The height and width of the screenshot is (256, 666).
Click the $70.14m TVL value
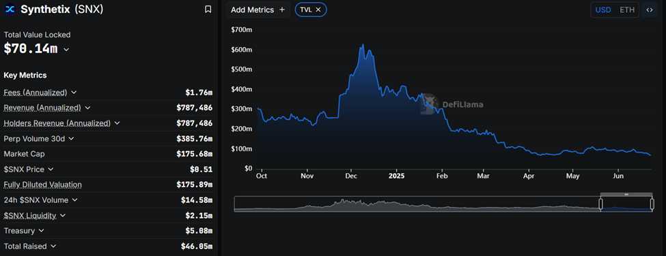(31, 48)
